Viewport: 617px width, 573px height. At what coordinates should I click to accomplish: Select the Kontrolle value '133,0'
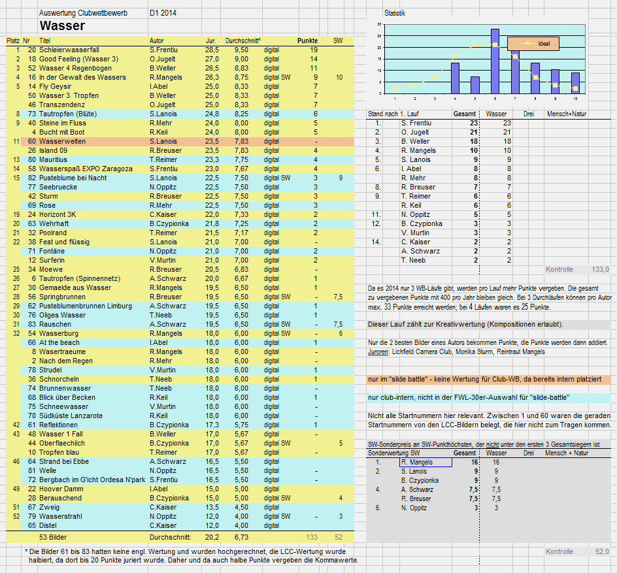click(600, 269)
